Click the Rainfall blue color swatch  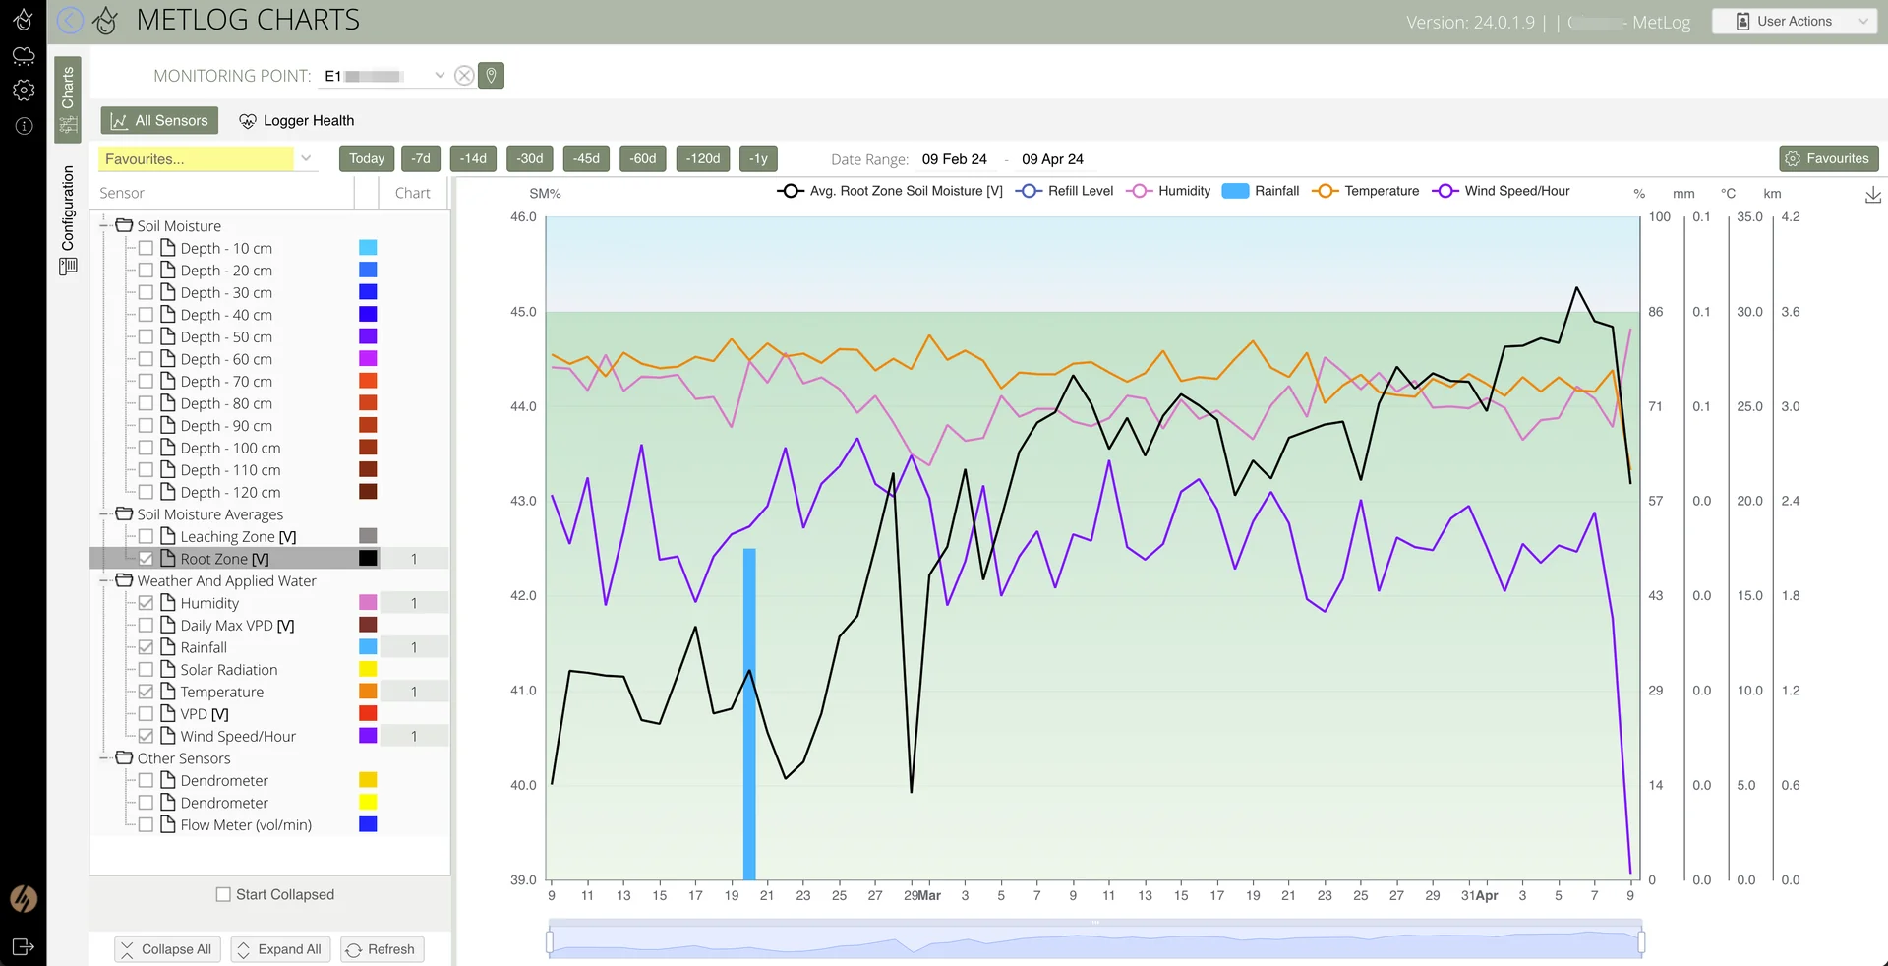368,647
